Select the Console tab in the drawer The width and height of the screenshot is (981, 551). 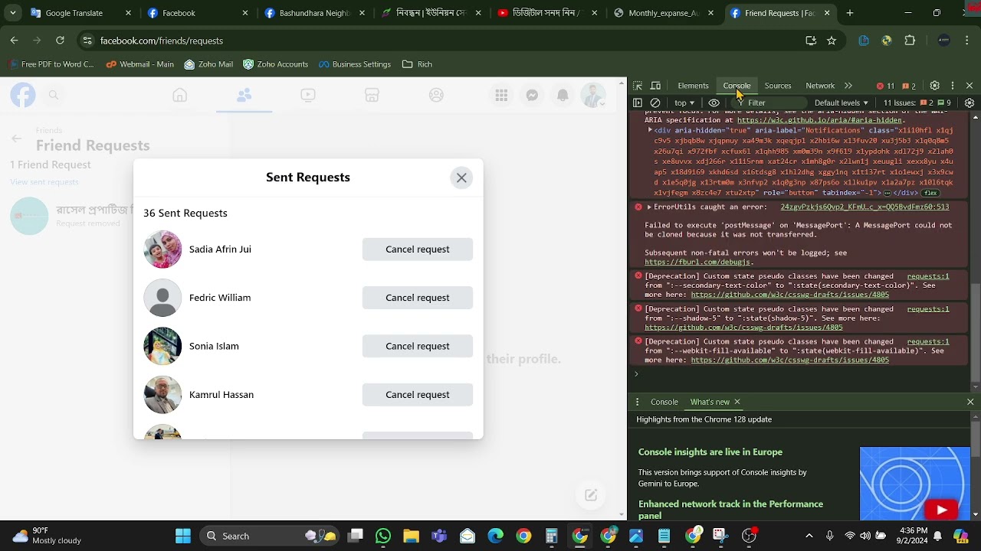[x=664, y=402]
